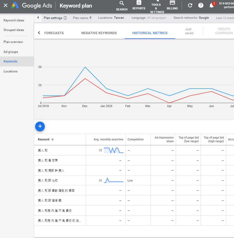
Task: Click the December peak on blue line
Action: point(85,67)
